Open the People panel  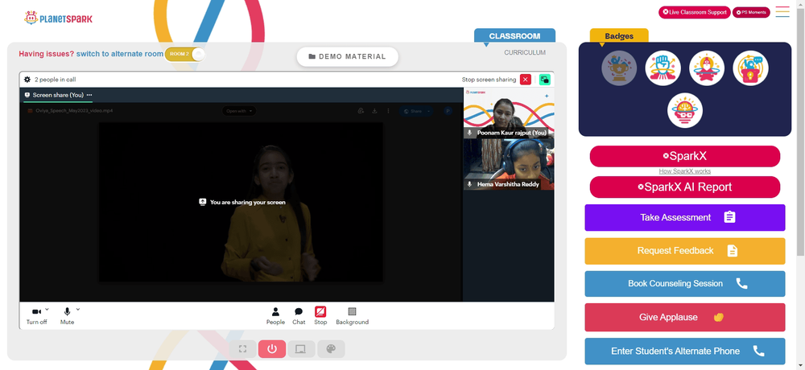[x=275, y=315]
